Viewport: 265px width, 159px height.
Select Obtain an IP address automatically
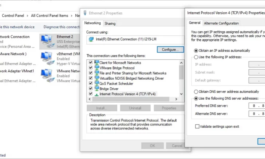196,51
